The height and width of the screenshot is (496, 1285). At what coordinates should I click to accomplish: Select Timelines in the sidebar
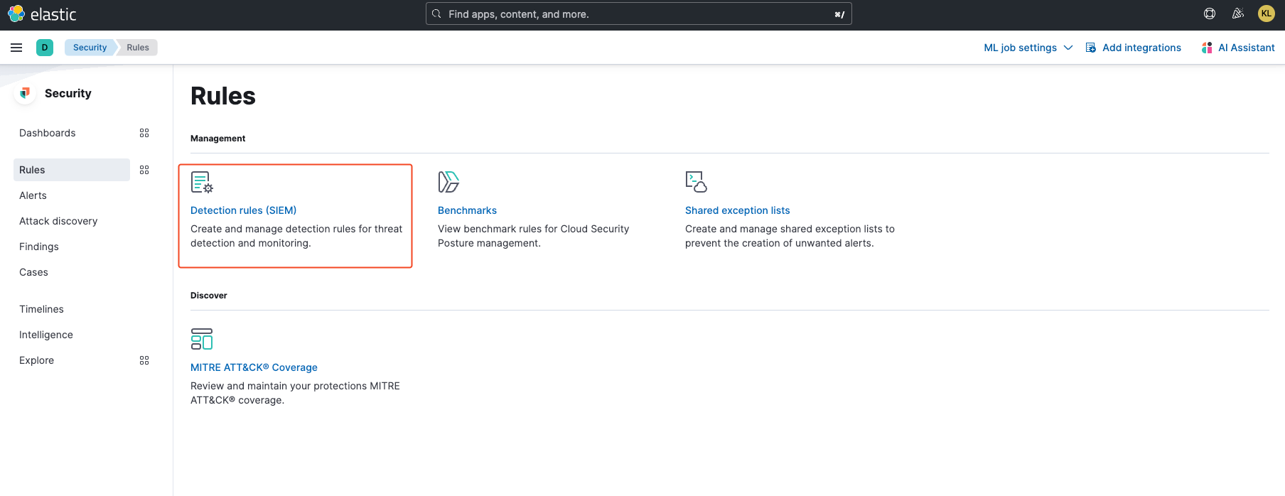click(x=41, y=309)
